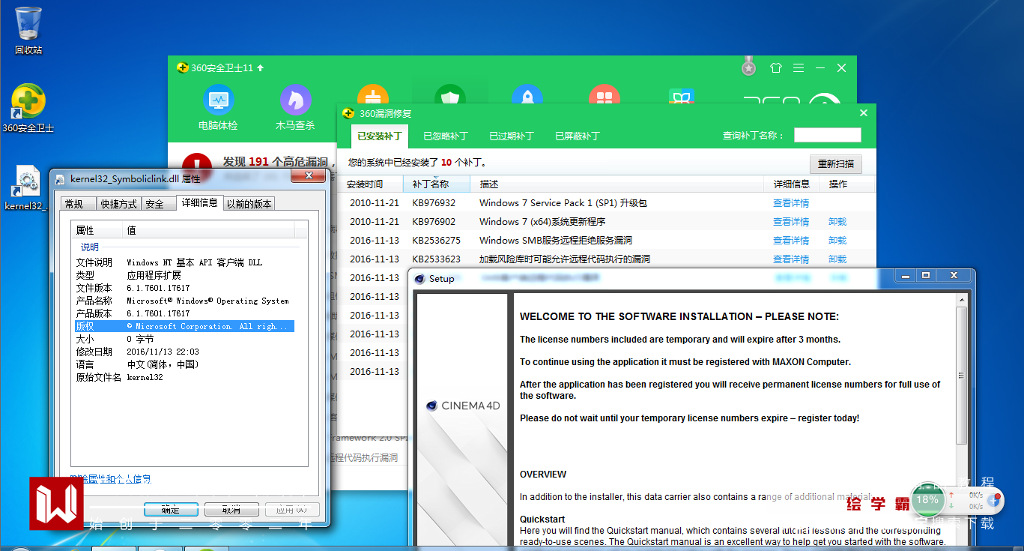Screen dimensions: 1024x551
Task: Select the 修改日期 value 2016/11/13 22:03
Action: point(163,352)
